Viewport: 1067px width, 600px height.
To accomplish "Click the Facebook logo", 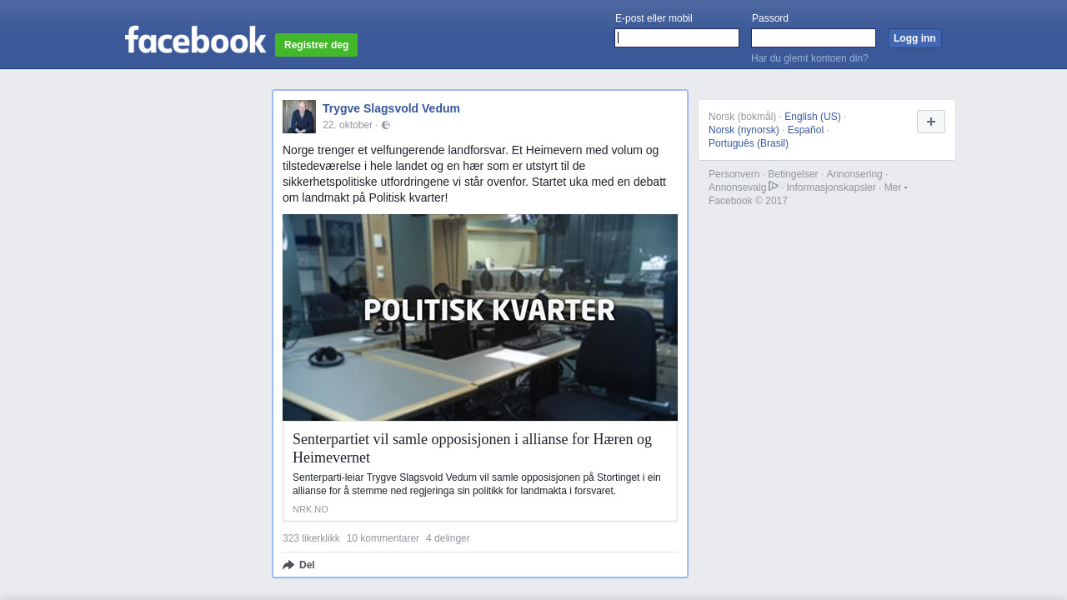I will pyautogui.click(x=196, y=39).
